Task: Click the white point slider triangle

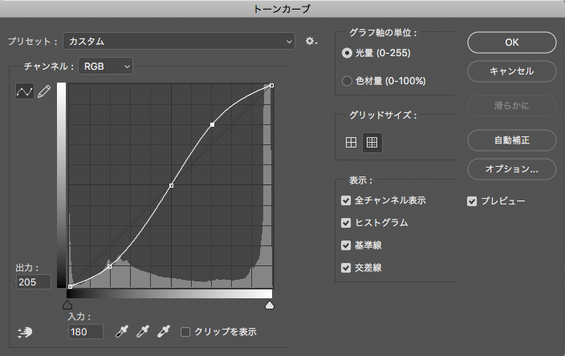Action: point(270,305)
